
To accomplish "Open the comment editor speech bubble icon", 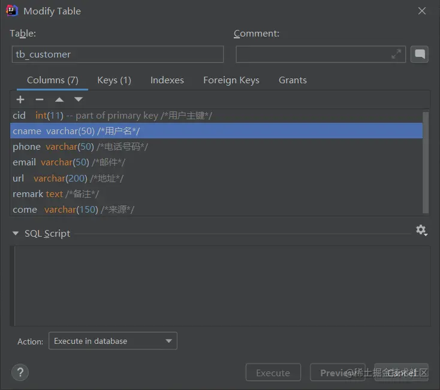I will coord(420,55).
